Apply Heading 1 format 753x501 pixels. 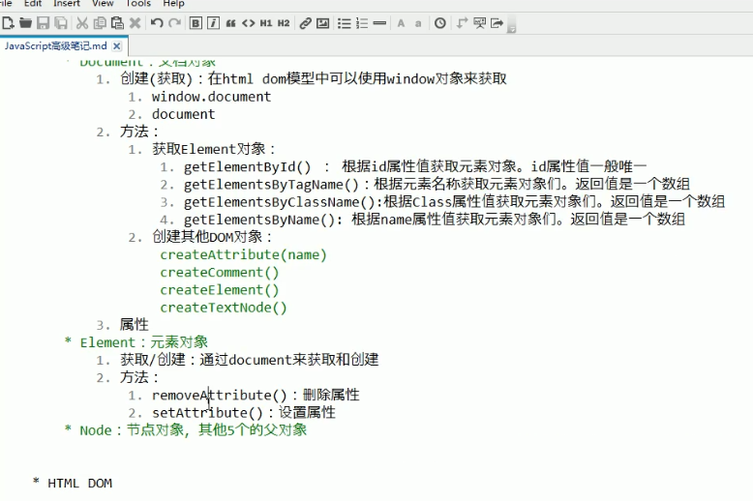point(266,22)
